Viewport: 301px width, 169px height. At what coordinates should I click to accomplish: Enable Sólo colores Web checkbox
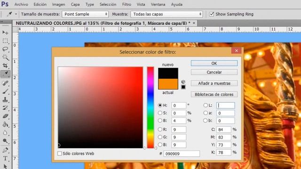tap(60, 154)
